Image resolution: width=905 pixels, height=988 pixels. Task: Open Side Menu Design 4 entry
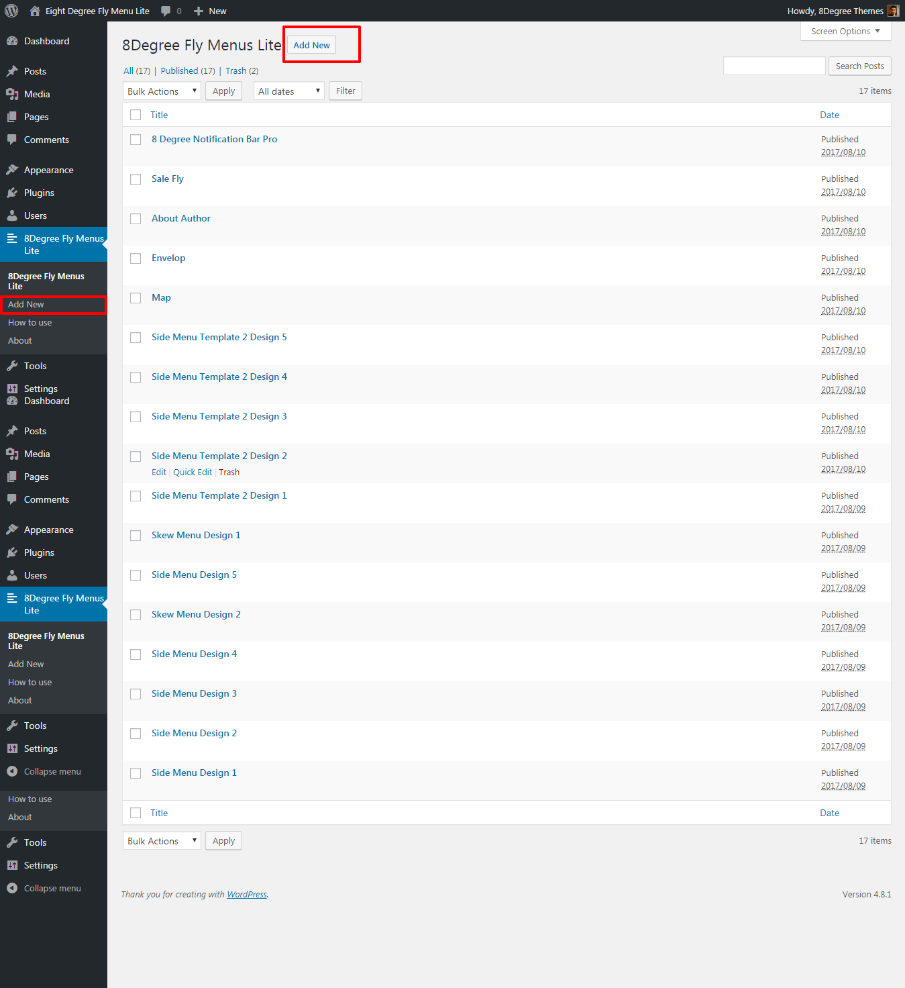click(x=194, y=654)
